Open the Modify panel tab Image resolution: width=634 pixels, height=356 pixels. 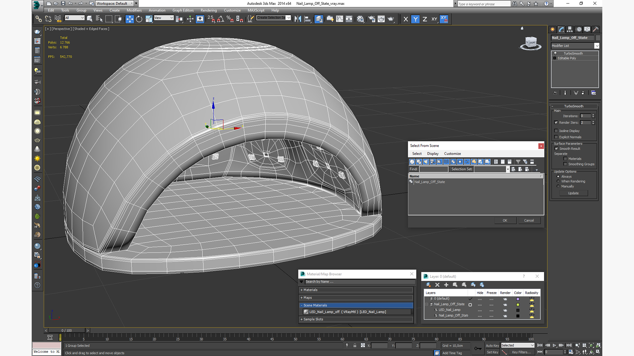click(561, 29)
